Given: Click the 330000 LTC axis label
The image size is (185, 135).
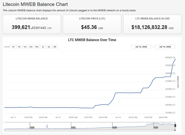Looking at the screenshot, I should pos(170,113).
